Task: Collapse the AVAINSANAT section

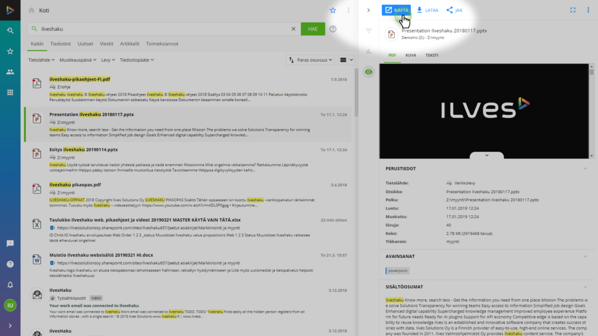Action: (585, 257)
